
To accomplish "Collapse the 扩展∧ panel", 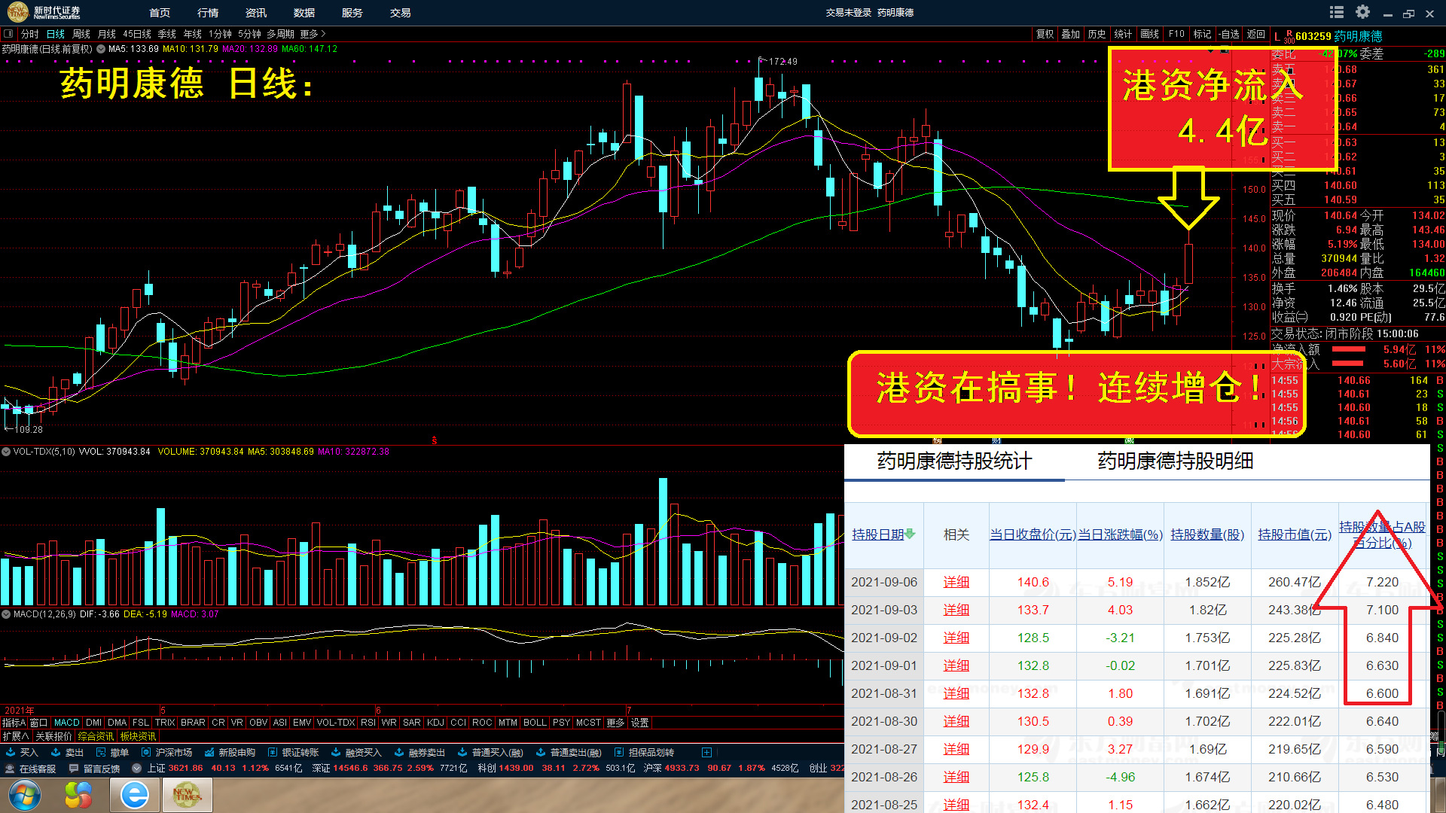I will [x=15, y=736].
